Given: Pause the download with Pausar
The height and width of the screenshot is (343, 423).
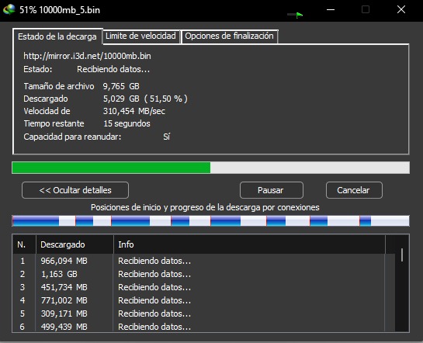Looking at the screenshot, I should (x=271, y=190).
